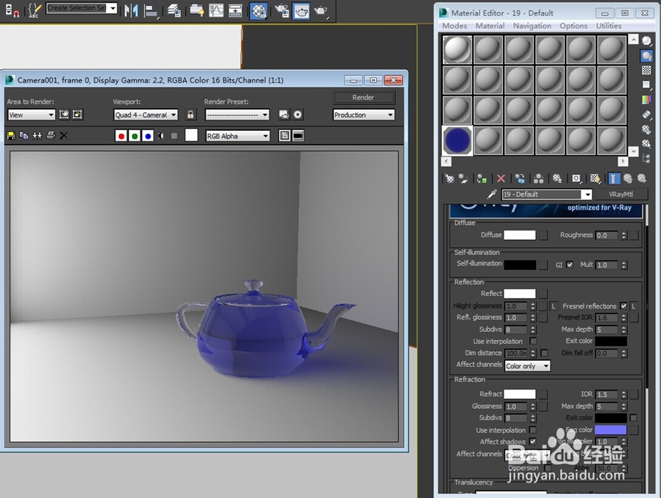
Task: Toggle monochrome display icon
Action: [174, 135]
